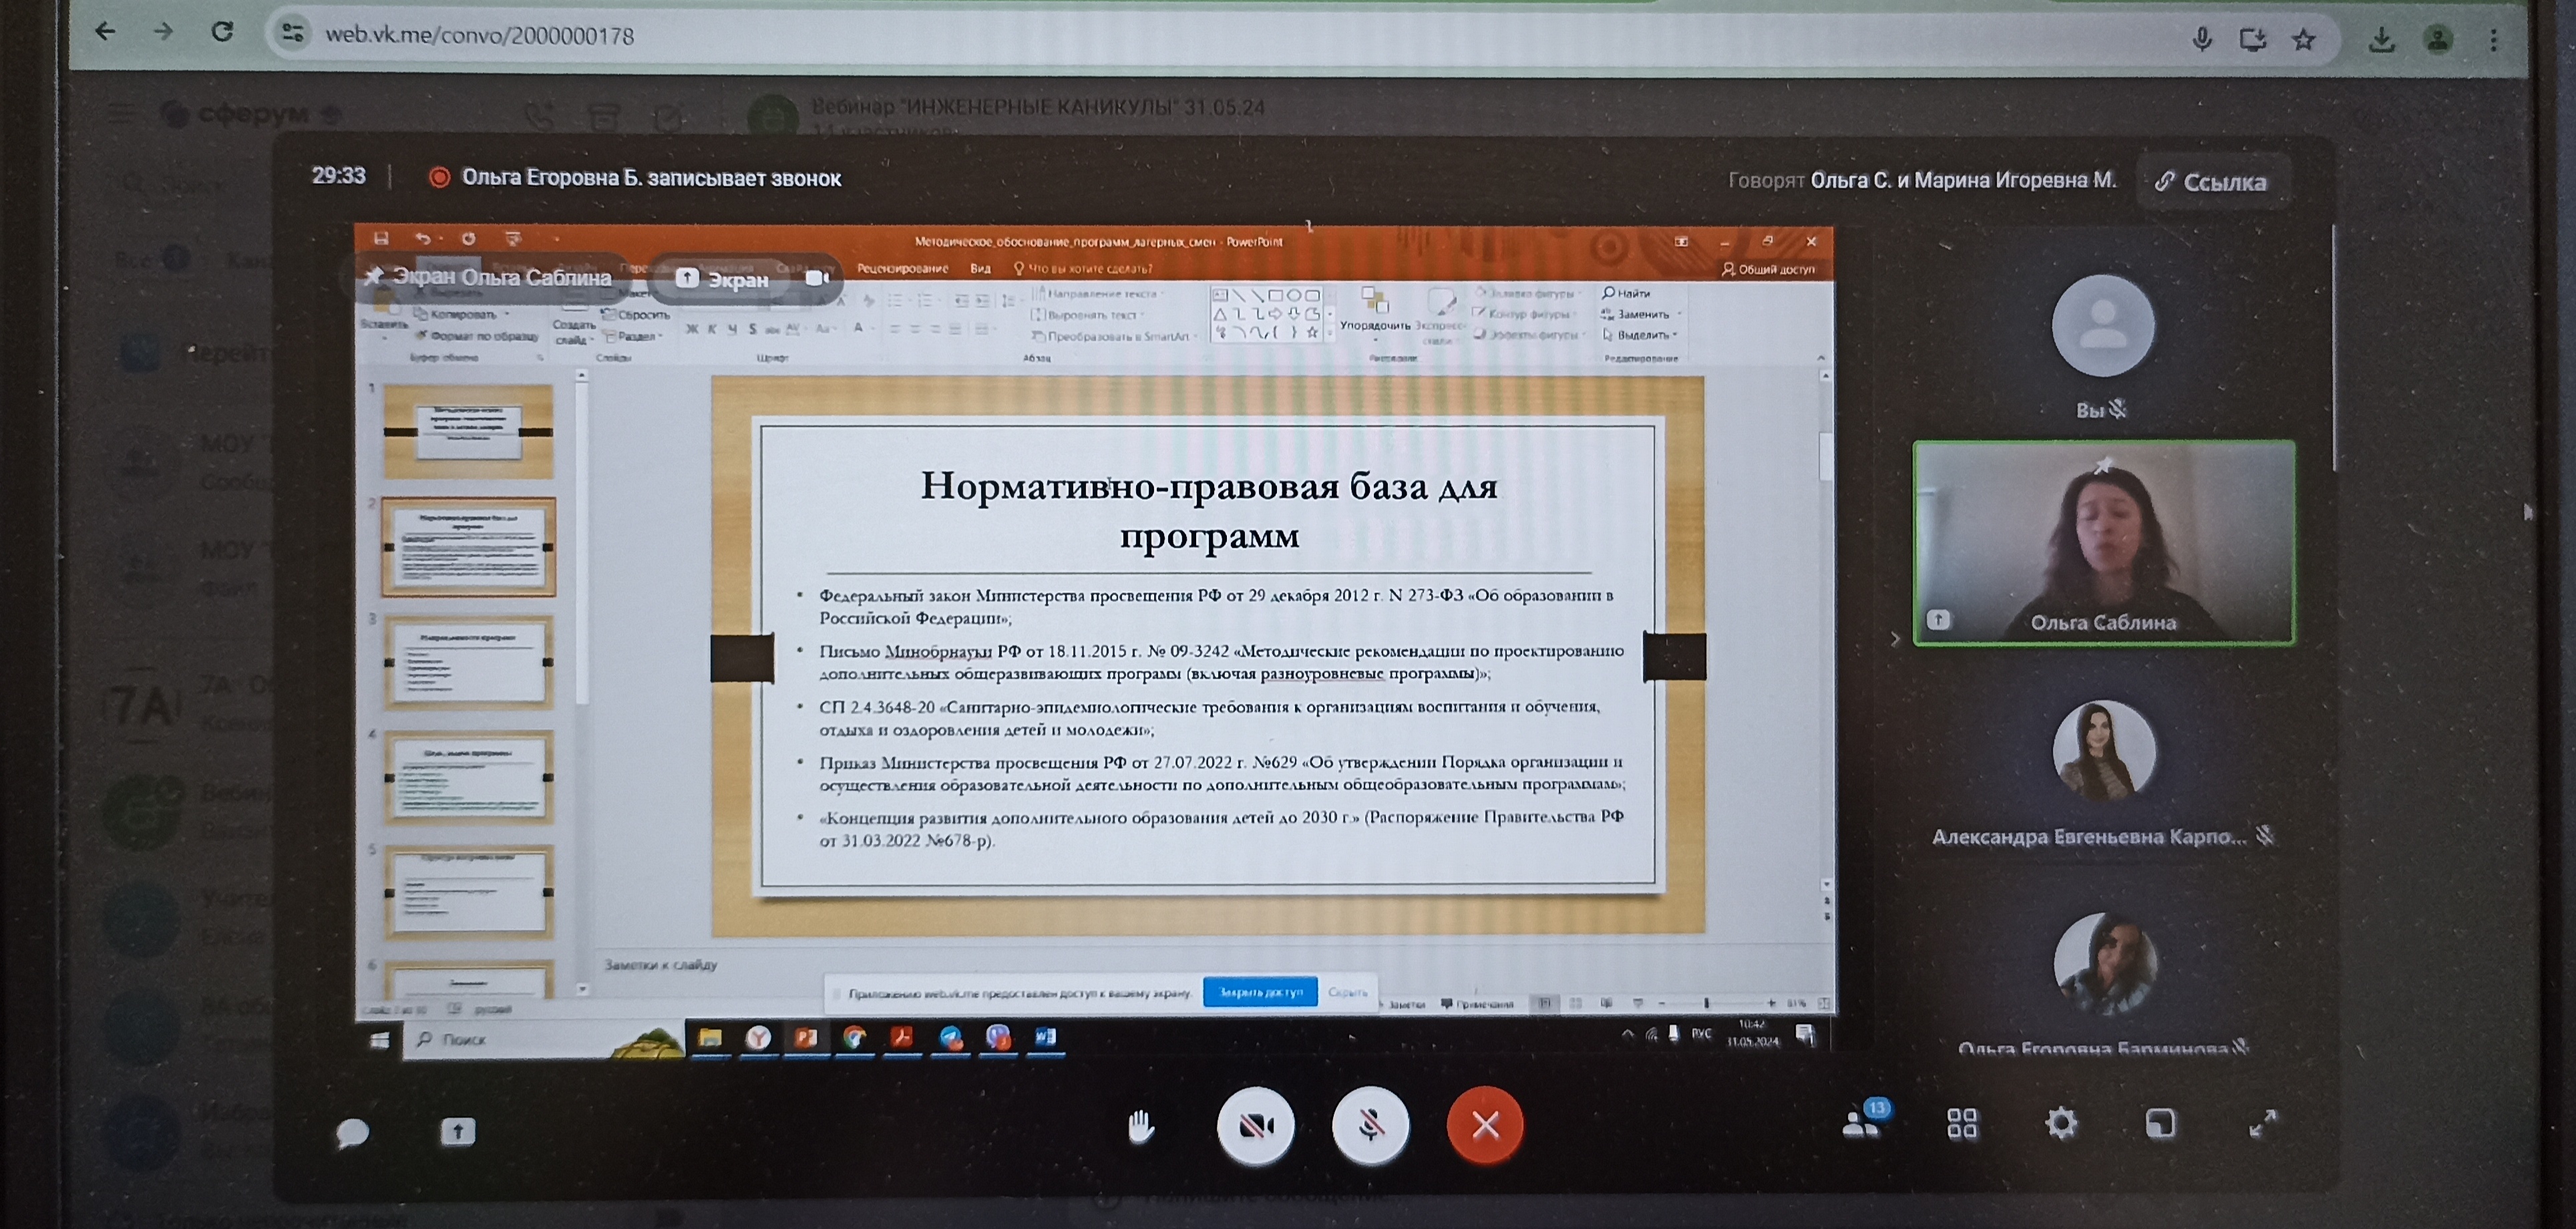
Task: Select slide 1 thumbnail
Action: pos(468,431)
